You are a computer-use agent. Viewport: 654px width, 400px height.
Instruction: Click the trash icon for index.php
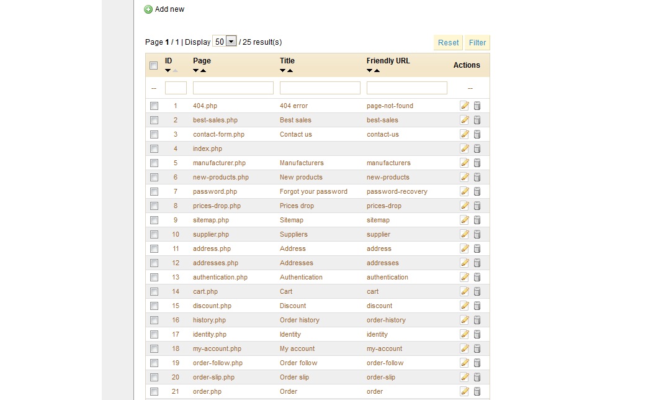477,148
